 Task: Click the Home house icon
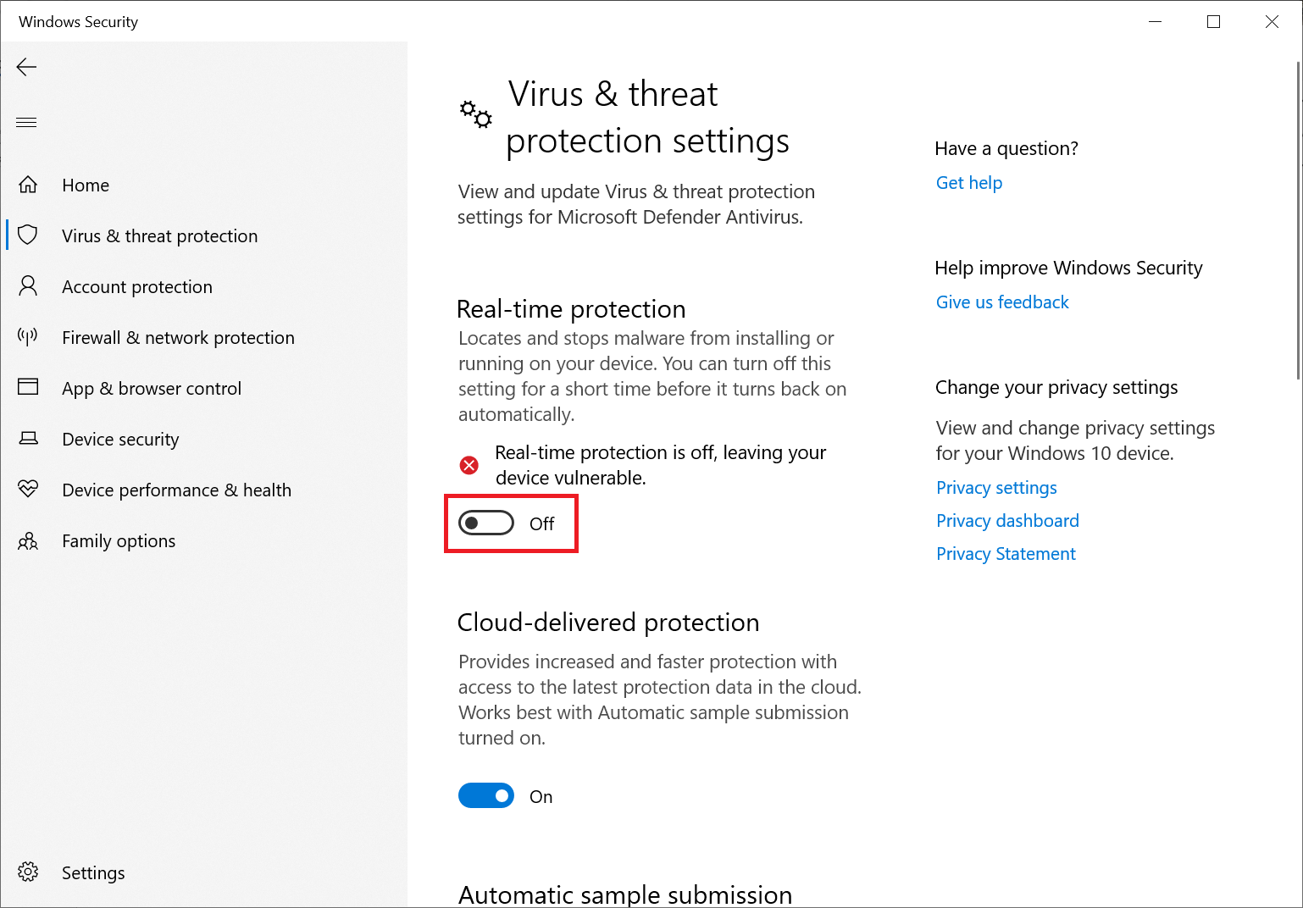(28, 185)
